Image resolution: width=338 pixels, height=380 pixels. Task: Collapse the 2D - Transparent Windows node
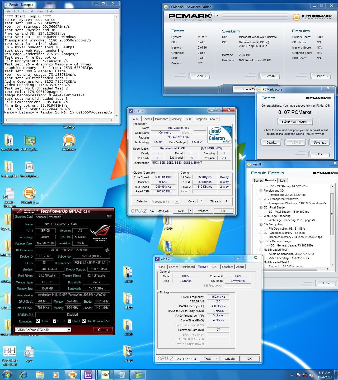[261, 199]
